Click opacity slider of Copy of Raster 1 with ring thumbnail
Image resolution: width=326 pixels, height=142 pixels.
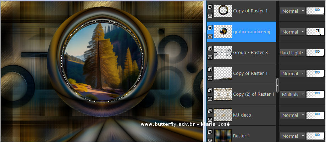click(x=315, y=11)
